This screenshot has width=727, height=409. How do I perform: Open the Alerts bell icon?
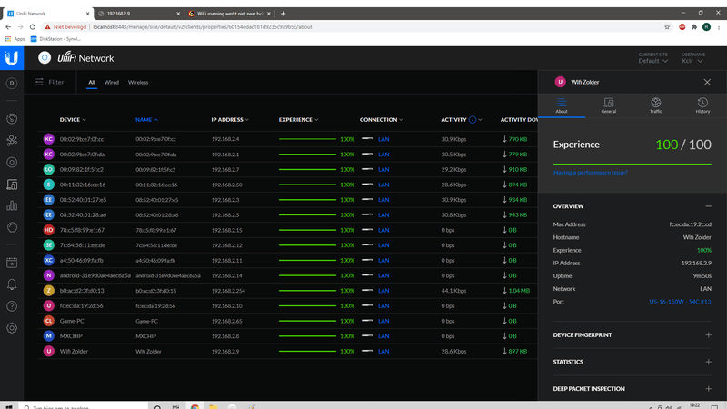pos(12,284)
